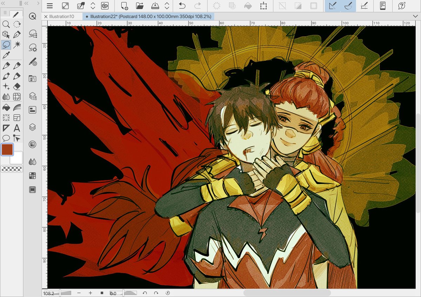Select the Decoration sparkle tool

pyautogui.click(x=6, y=86)
